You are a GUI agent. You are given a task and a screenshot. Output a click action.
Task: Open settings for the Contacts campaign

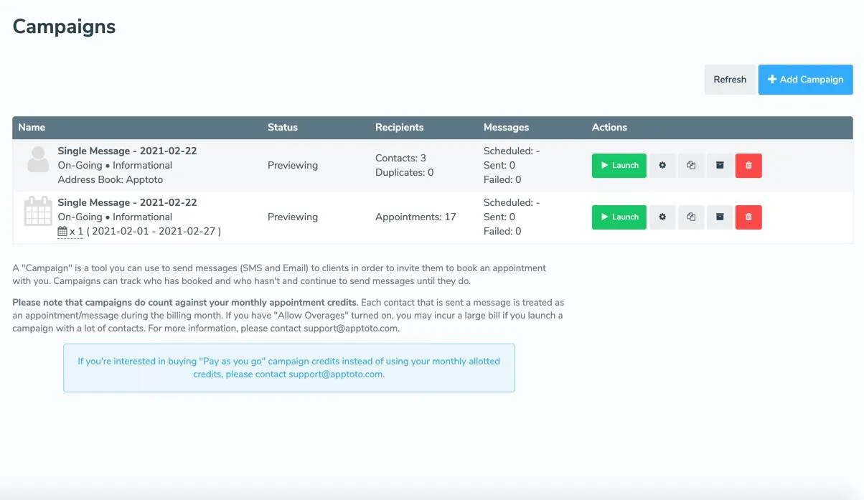[662, 166]
